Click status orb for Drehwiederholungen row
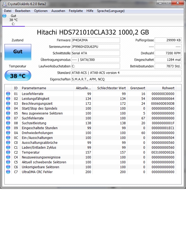This screenshot has height=248, width=186. pyautogui.click(x=8, y=133)
